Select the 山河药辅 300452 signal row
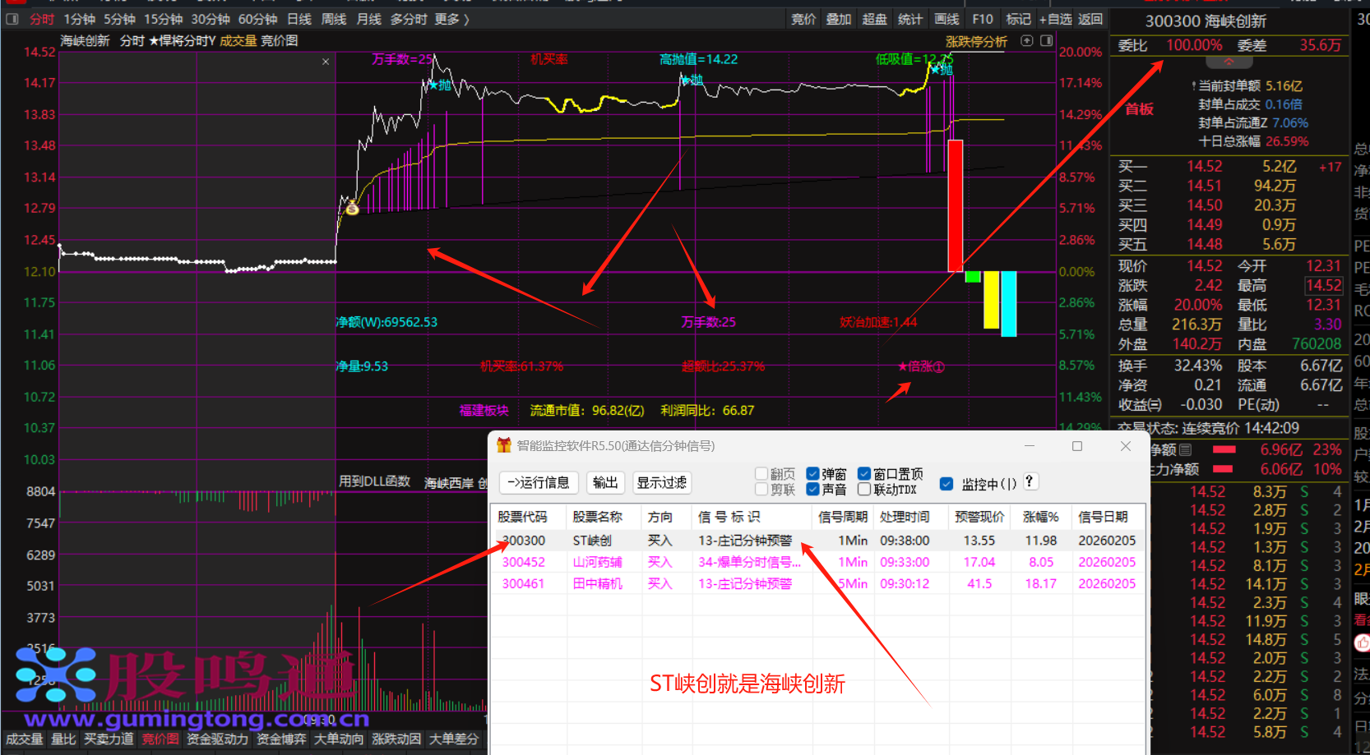 click(597, 562)
